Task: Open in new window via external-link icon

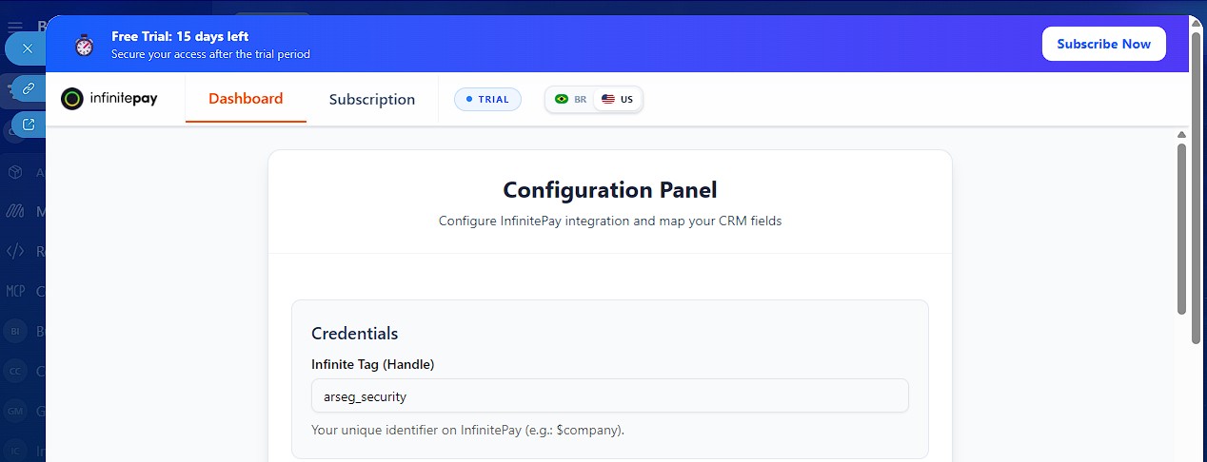Action: coord(29,125)
